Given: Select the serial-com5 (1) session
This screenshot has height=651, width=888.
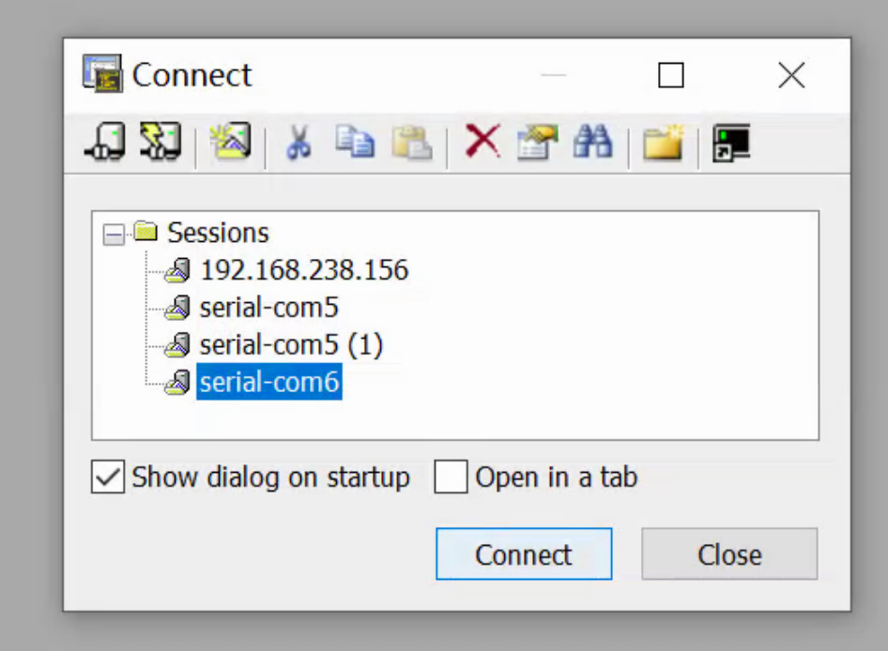Looking at the screenshot, I should click(291, 345).
